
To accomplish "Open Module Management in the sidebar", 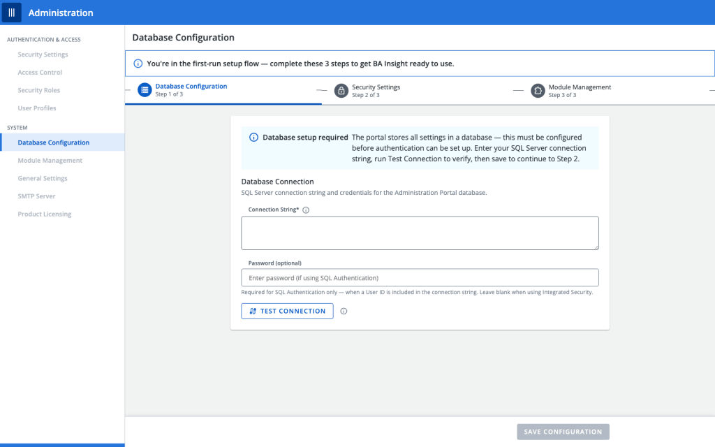I will pyautogui.click(x=62, y=160).
